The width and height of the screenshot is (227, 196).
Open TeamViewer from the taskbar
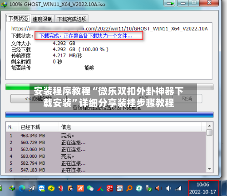click(x=41, y=188)
